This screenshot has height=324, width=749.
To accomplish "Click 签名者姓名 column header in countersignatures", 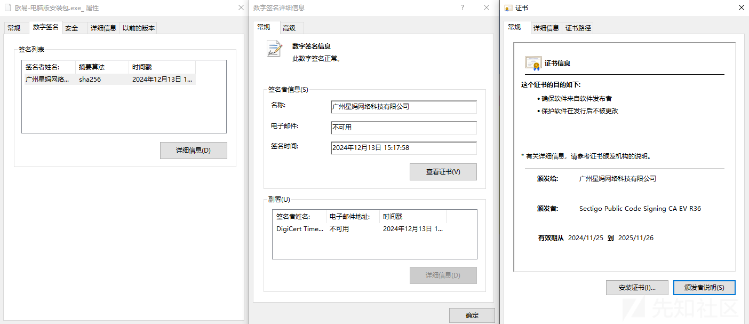I will [300, 217].
